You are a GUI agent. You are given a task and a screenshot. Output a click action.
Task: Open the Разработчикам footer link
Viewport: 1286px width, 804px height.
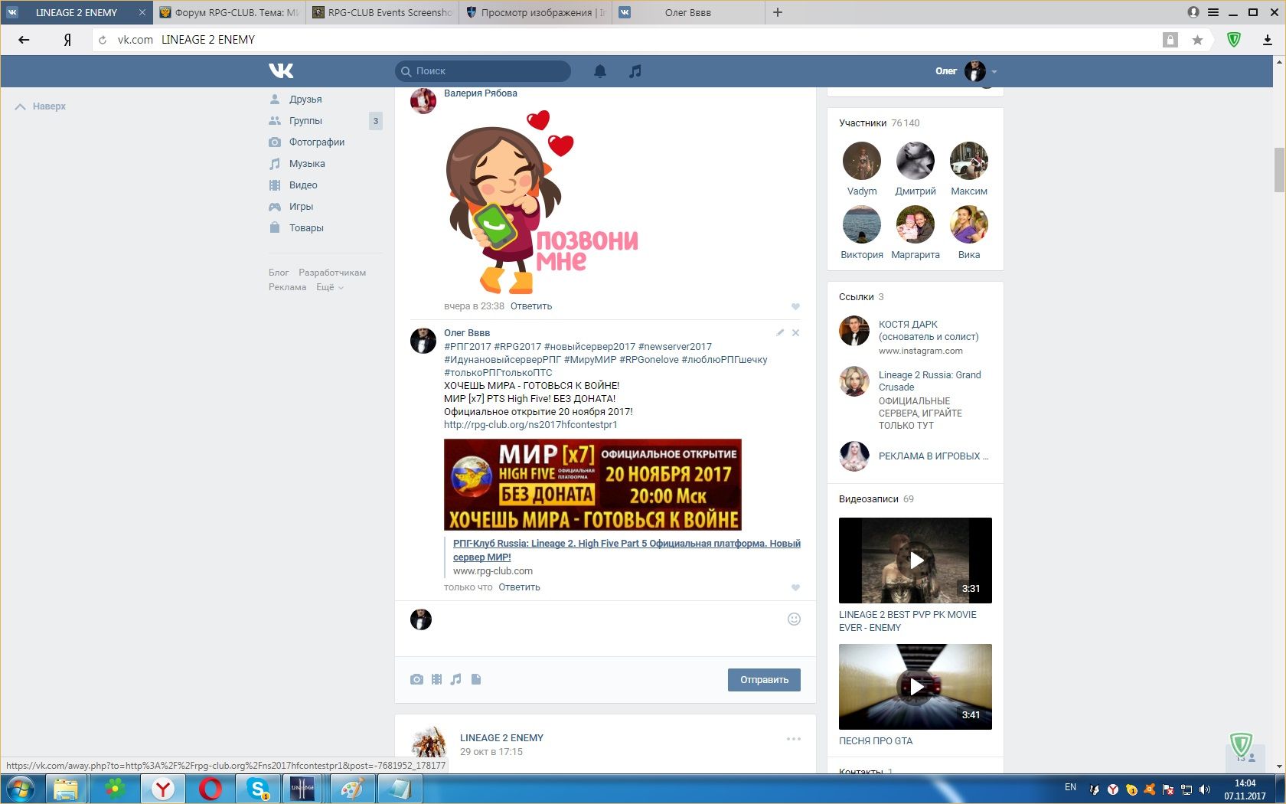tap(332, 273)
